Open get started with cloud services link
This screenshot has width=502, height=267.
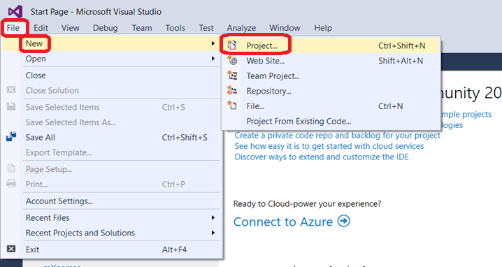pyautogui.click(x=329, y=146)
